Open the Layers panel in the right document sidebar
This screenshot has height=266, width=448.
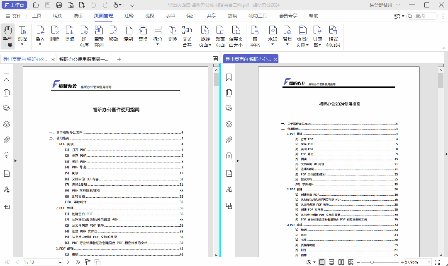point(229,124)
